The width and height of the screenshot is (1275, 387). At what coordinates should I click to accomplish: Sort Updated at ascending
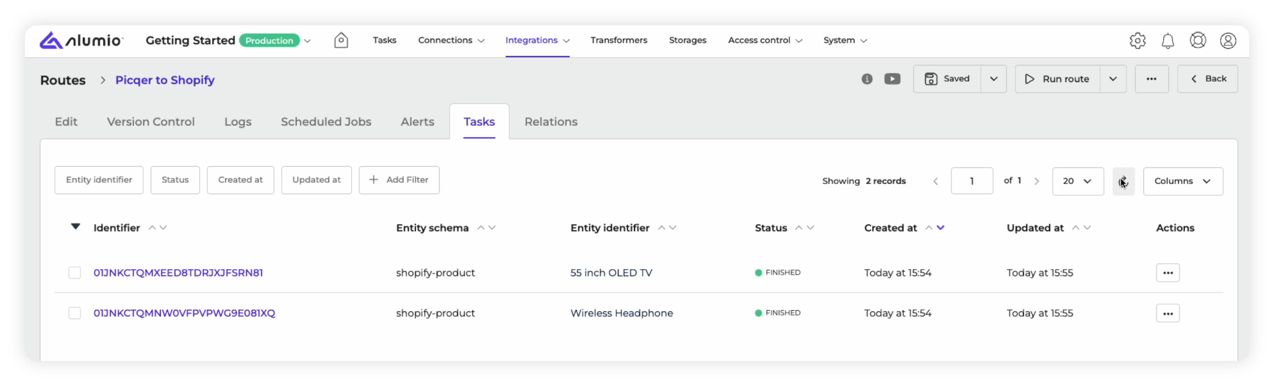pyautogui.click(x=1075, y=228)
